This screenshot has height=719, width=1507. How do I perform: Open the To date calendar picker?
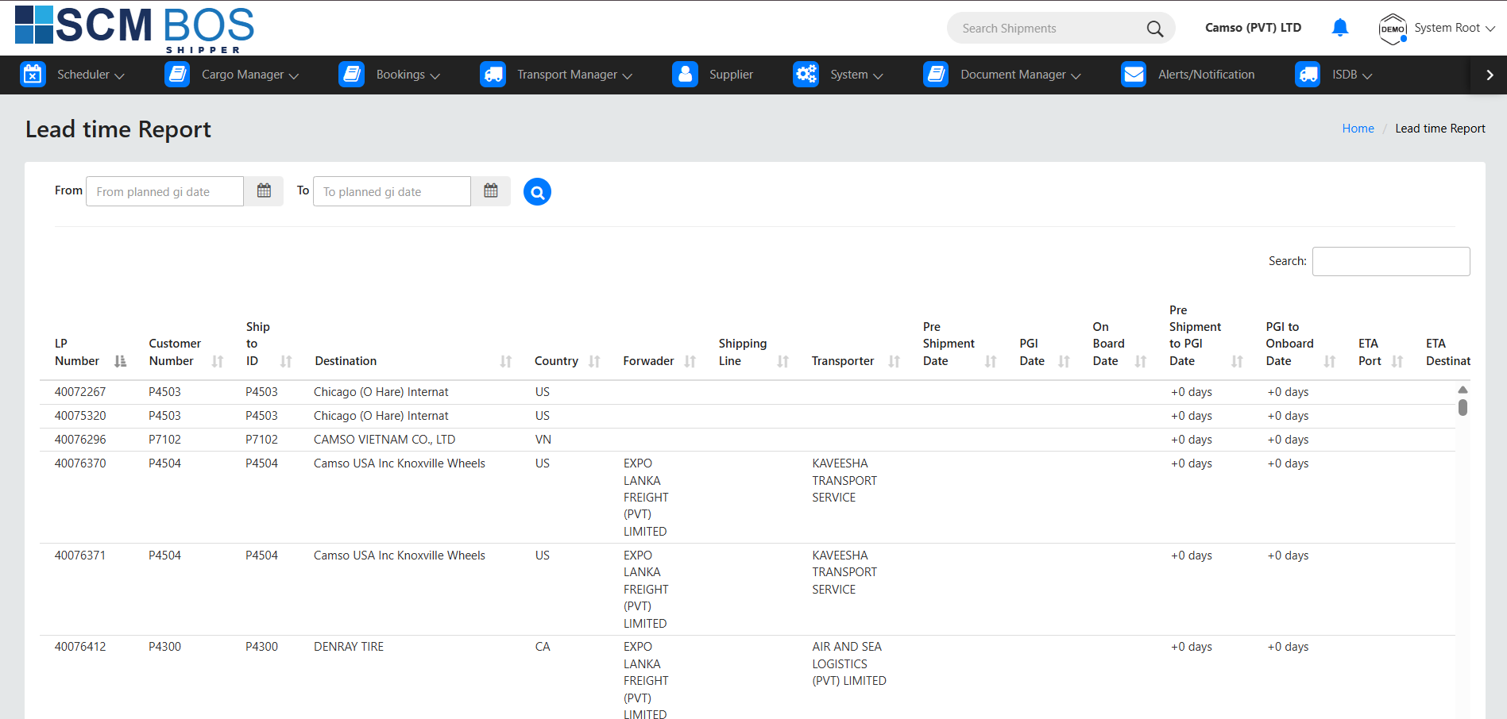[x=491, y=191]
